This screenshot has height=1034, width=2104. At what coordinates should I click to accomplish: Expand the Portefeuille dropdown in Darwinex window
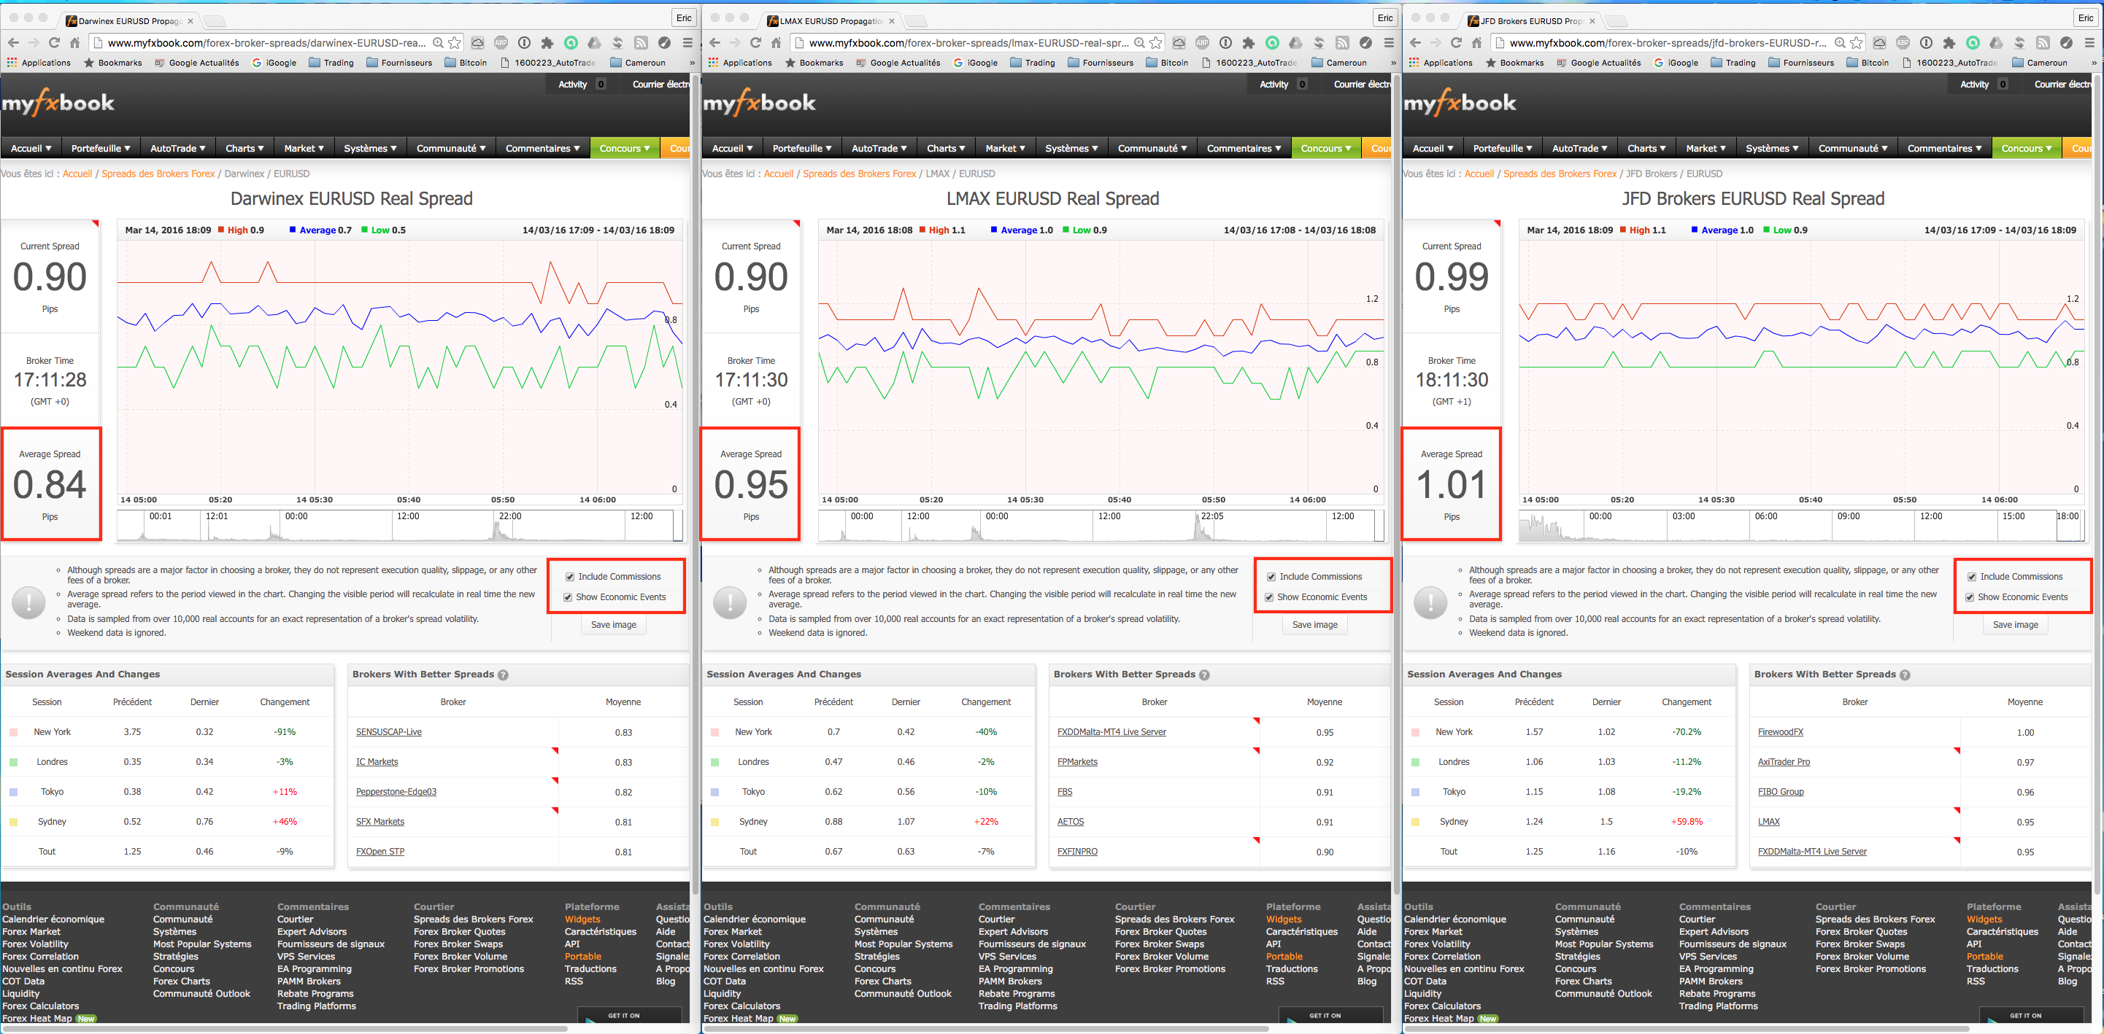101,149
